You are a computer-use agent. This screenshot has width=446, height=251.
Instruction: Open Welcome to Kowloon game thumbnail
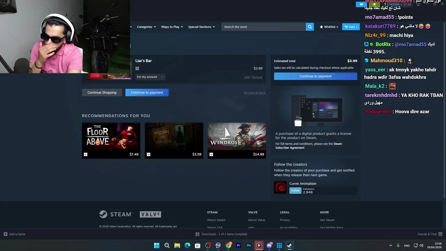tap(174, 136)
